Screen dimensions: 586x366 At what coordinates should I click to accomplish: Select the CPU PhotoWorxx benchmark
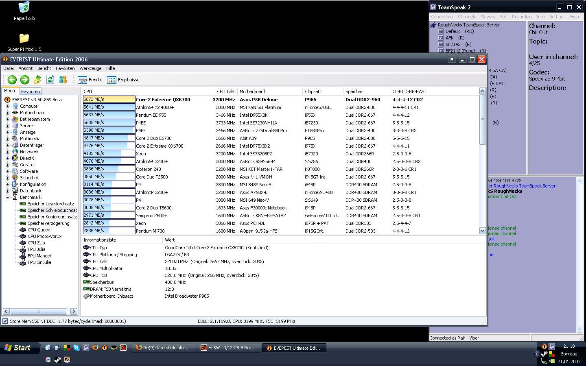[x=44, y=236]
